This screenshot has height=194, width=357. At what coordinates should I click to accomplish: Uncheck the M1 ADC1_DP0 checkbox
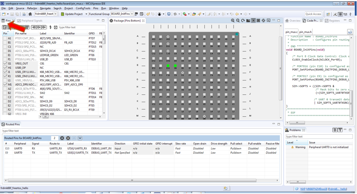(x=5, y=85)
